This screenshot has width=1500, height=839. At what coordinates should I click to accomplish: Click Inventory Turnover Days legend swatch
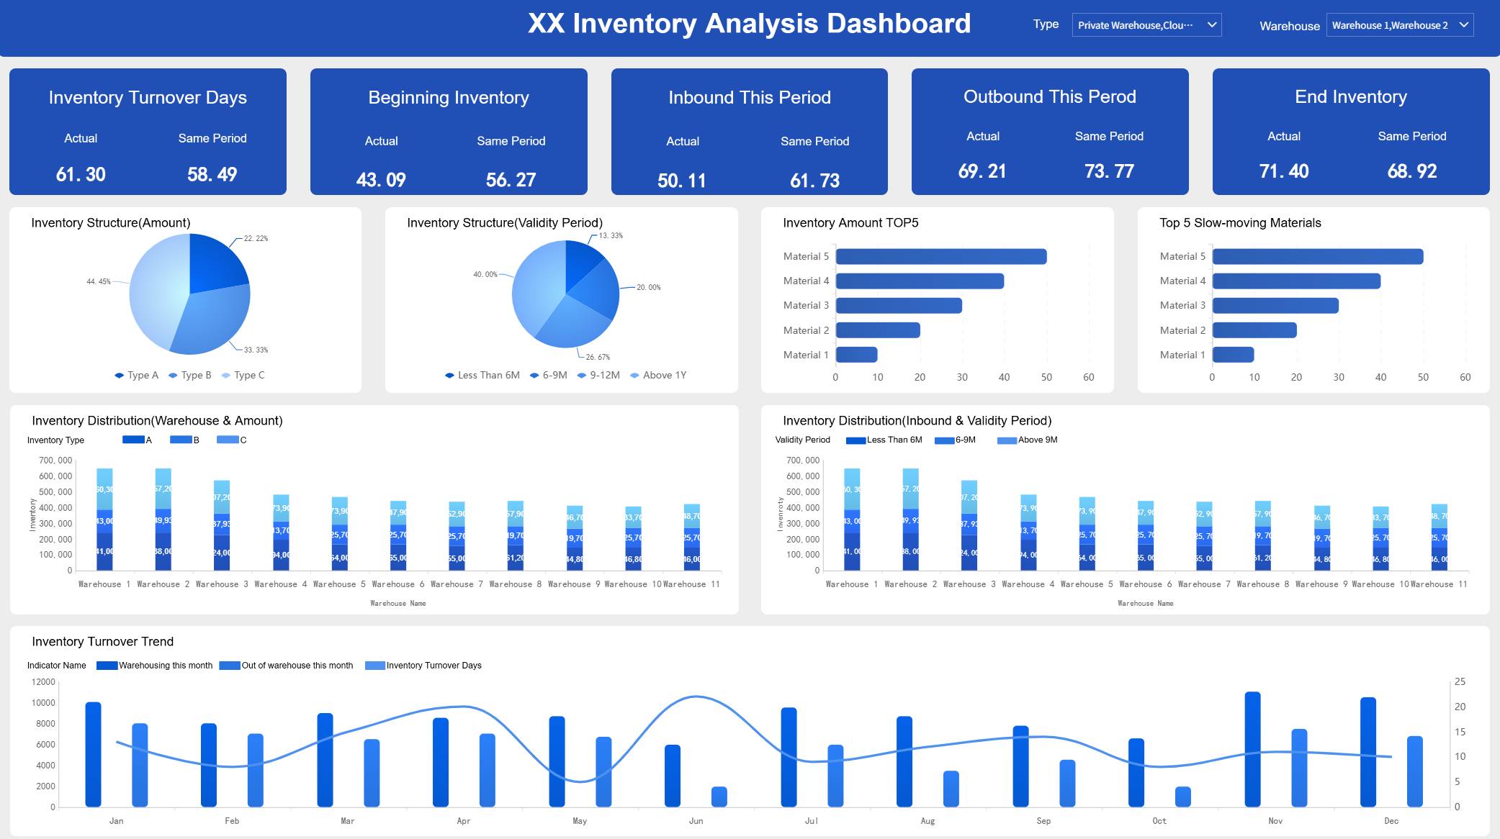tap(374, 666)
